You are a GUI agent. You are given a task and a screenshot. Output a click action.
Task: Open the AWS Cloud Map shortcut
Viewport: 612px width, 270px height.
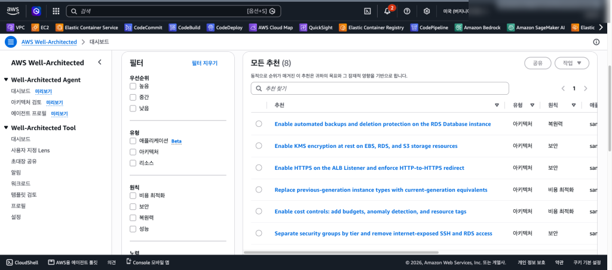271,27
